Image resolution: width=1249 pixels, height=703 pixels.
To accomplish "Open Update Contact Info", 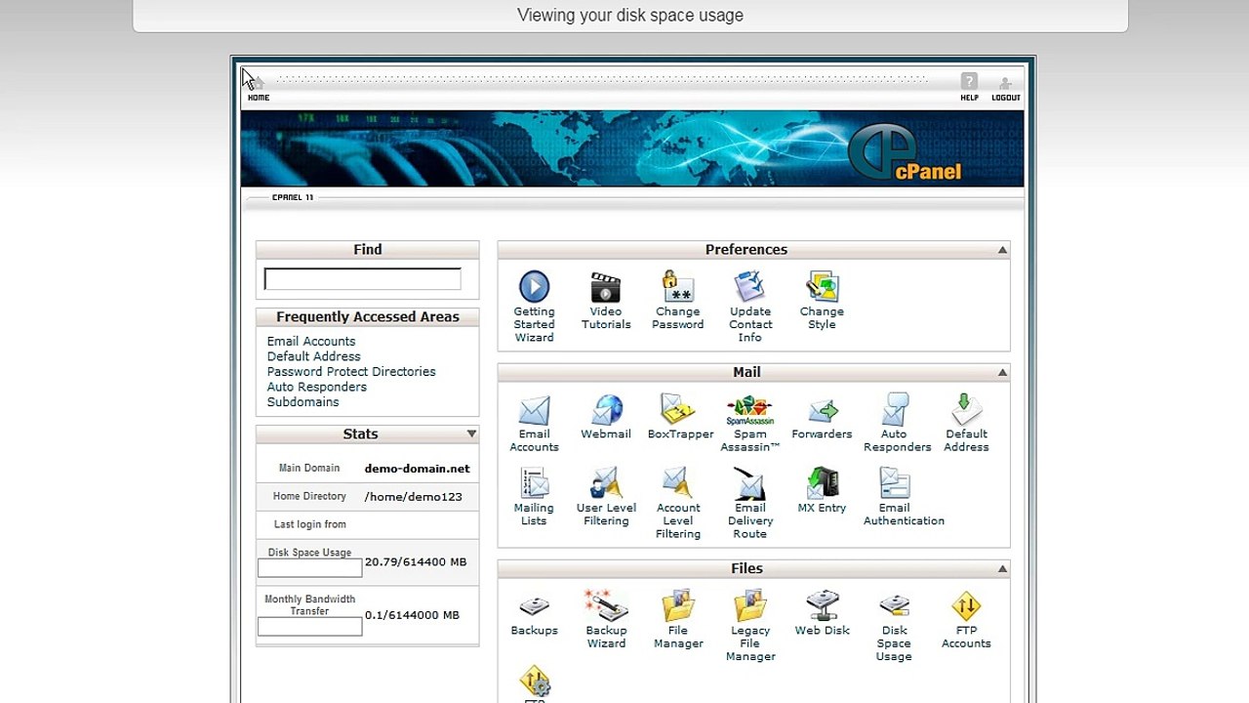I will (x=750, y=307).
